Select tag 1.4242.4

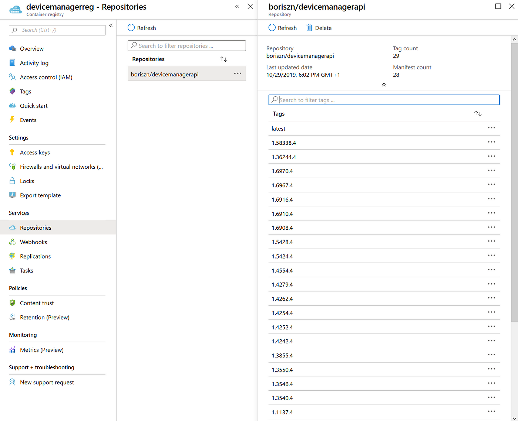click(x=384, y=341)
